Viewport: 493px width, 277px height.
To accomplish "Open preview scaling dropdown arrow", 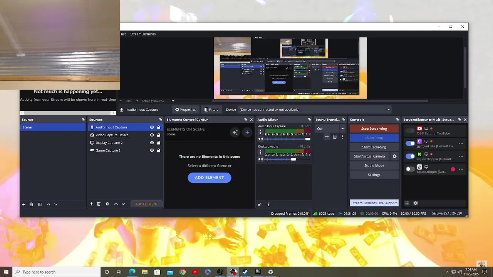I will (173, 101).
